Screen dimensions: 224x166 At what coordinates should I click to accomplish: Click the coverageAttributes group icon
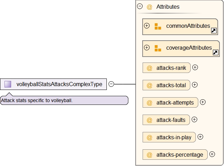(x=158, y=48)
